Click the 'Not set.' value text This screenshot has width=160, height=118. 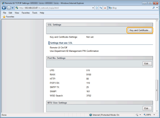(90, 37)
